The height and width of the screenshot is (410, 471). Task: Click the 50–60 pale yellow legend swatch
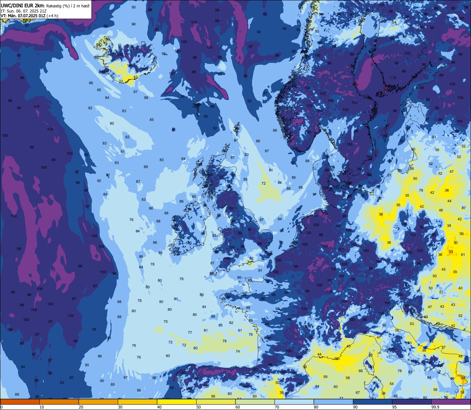(216, 402)
